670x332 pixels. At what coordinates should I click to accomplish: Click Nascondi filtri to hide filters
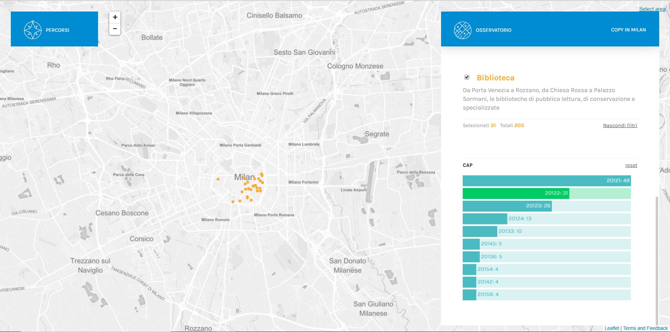[620, 125]
